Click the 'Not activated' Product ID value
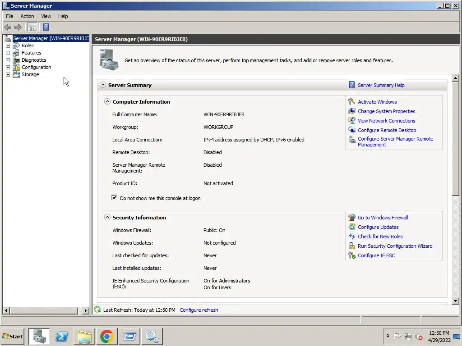462x346 pixels. (x=218, y=183)
